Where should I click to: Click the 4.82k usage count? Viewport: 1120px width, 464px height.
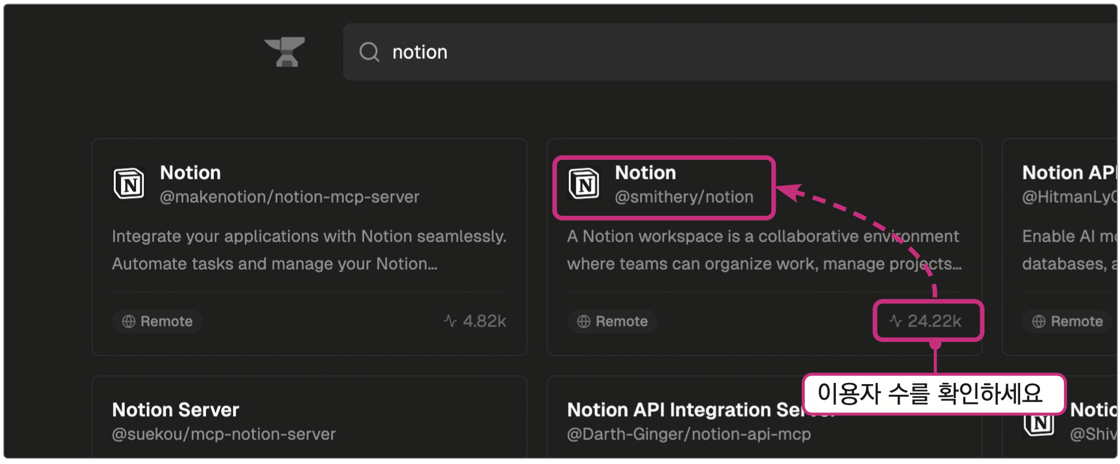pos(485,322)
